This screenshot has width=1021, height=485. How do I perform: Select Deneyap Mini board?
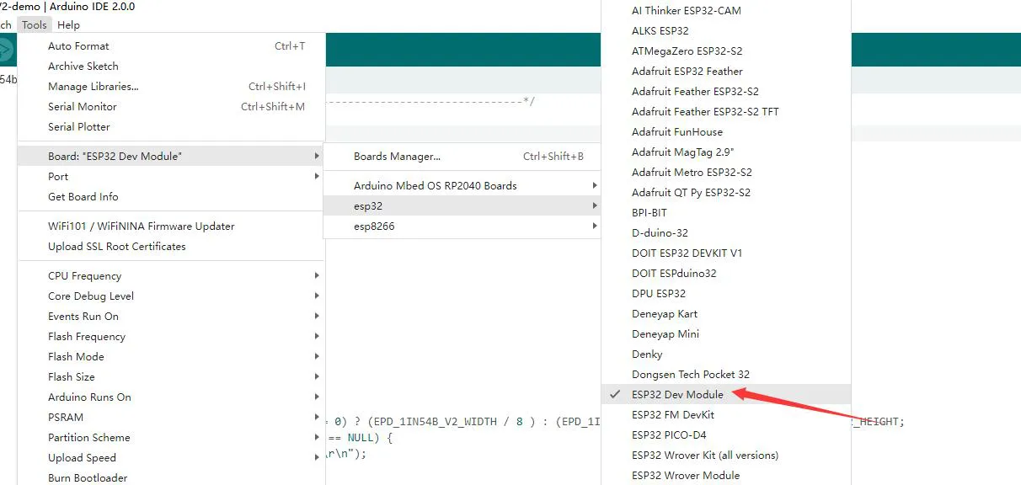[x=726, y=334]
